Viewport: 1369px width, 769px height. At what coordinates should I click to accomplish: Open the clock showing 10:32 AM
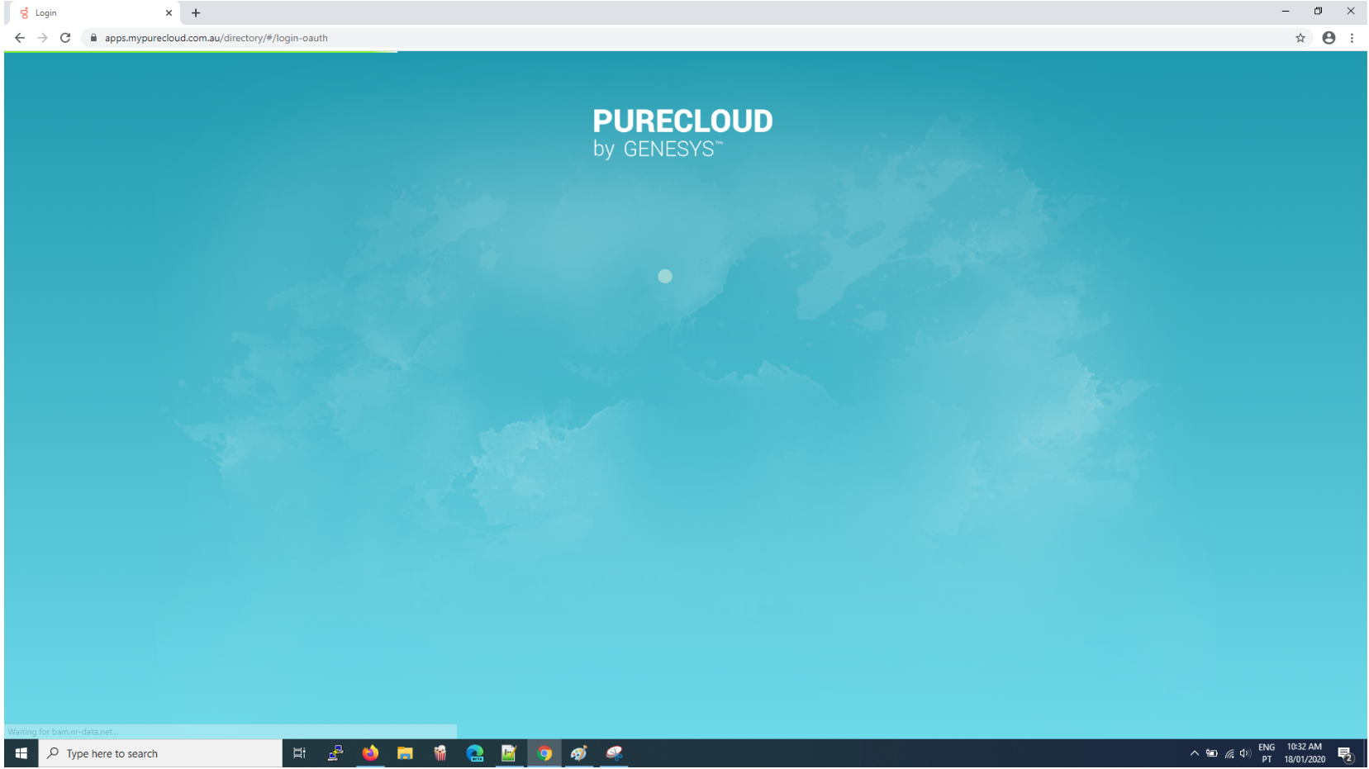1305,753
